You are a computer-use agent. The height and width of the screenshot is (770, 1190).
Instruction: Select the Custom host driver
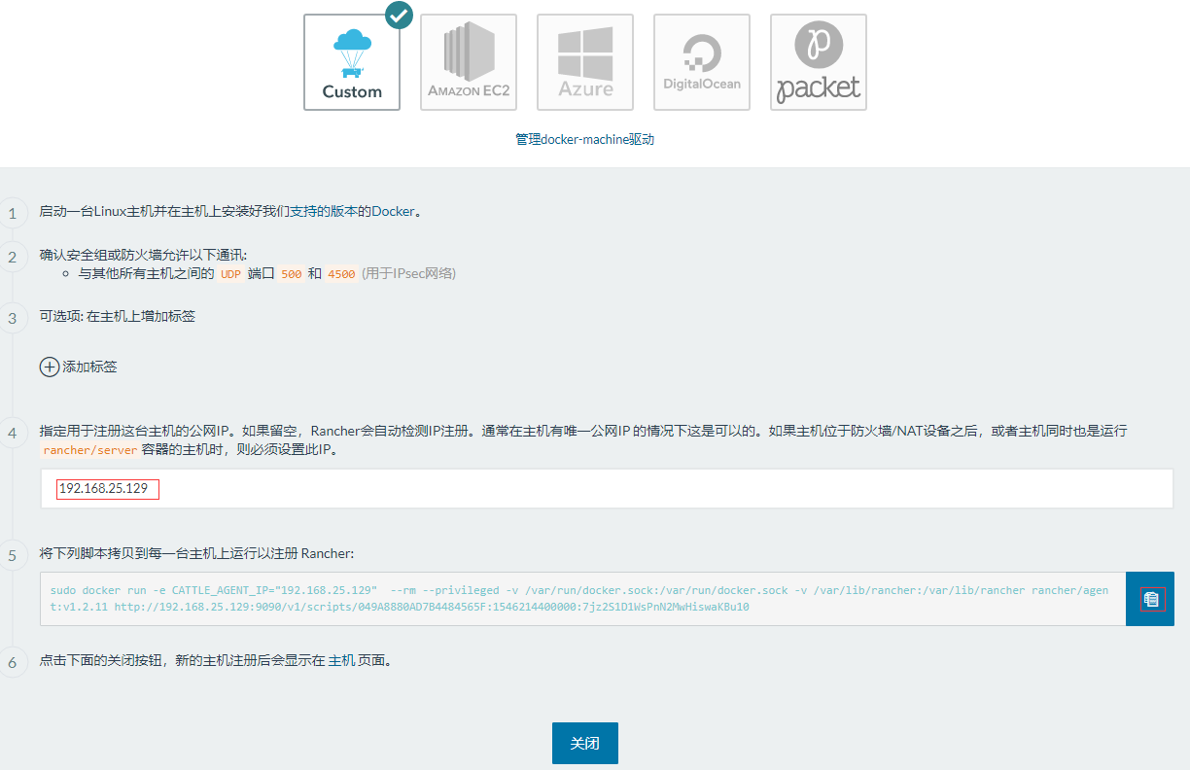(x=352, y=62)
